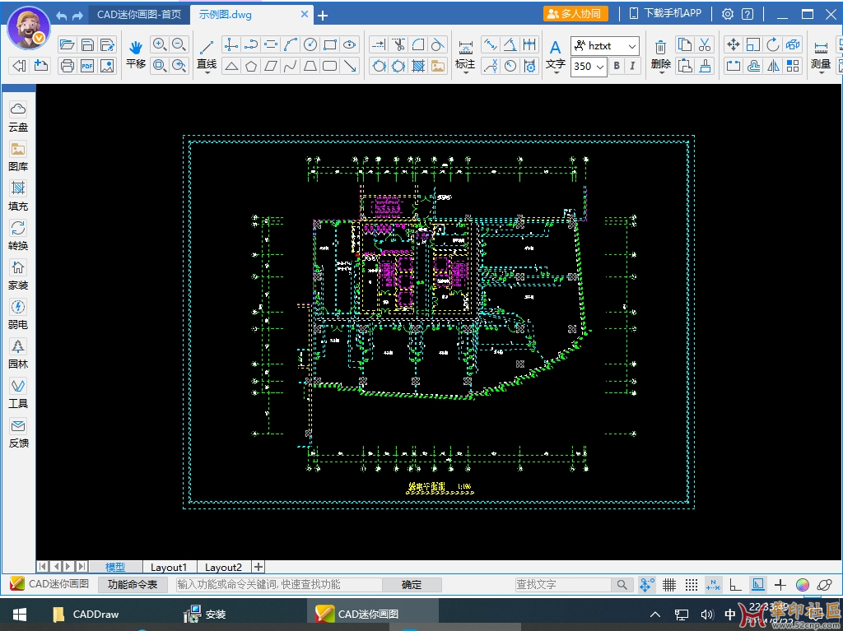Open 云盘 cloud drive from sidebar
The image size is (843, 631).
click(x=18, y=116)
